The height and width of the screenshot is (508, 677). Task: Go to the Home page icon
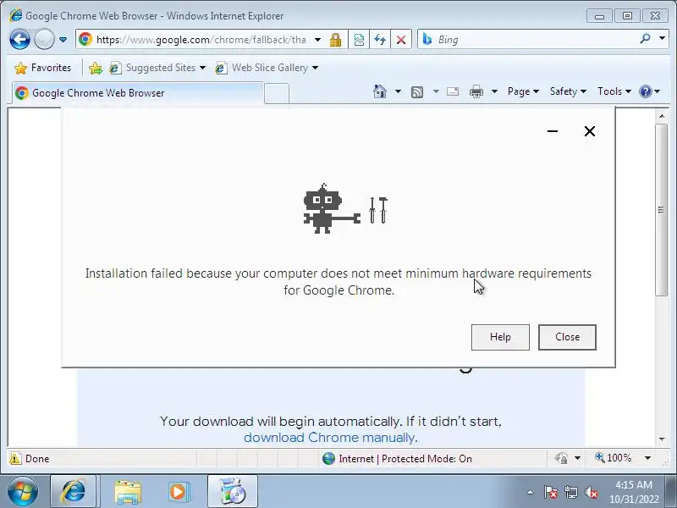click(380, 91)
